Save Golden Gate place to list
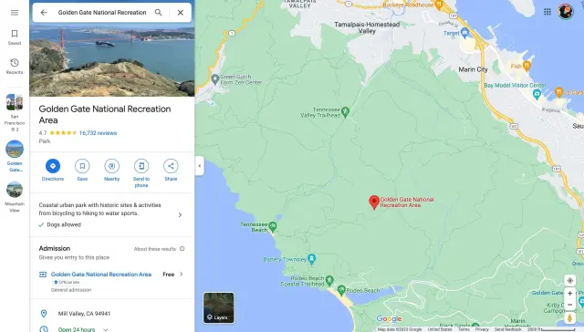This screenshot has width=584, height=332. point(82,166)
